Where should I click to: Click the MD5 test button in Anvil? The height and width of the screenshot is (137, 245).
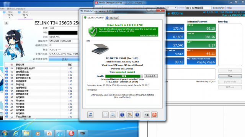click(x=230, y=87)
